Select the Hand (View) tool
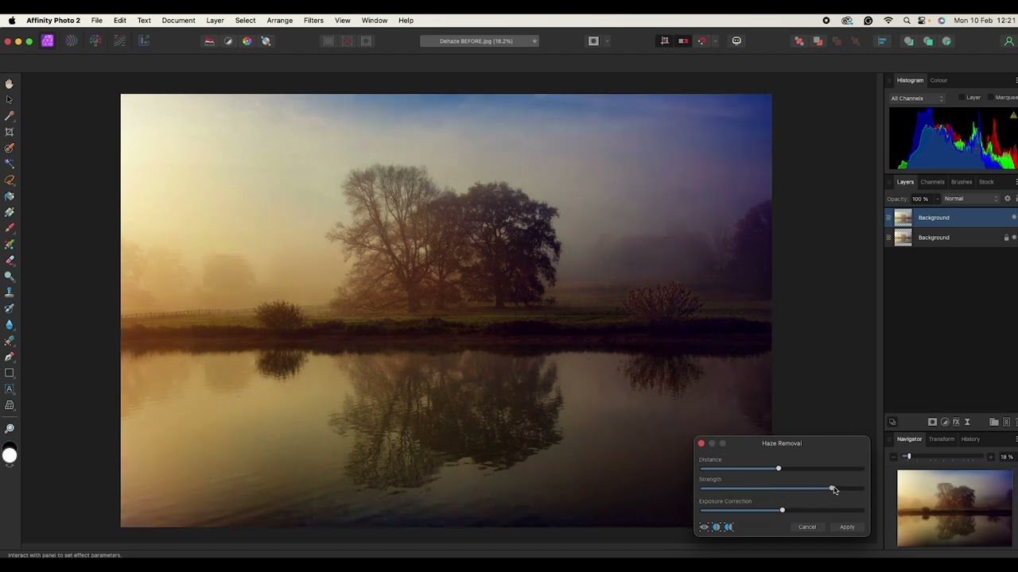Screen dimensions: 1018x572 (10, 83)
